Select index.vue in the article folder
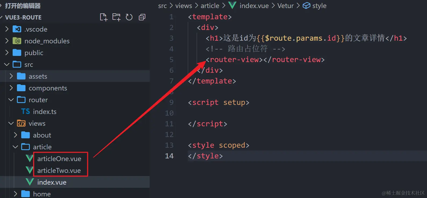The image size is (427, 198). (x=52, y=182)
